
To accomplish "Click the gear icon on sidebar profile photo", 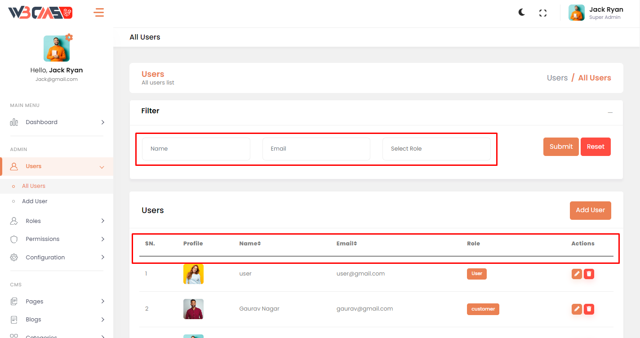I will 69,37.
